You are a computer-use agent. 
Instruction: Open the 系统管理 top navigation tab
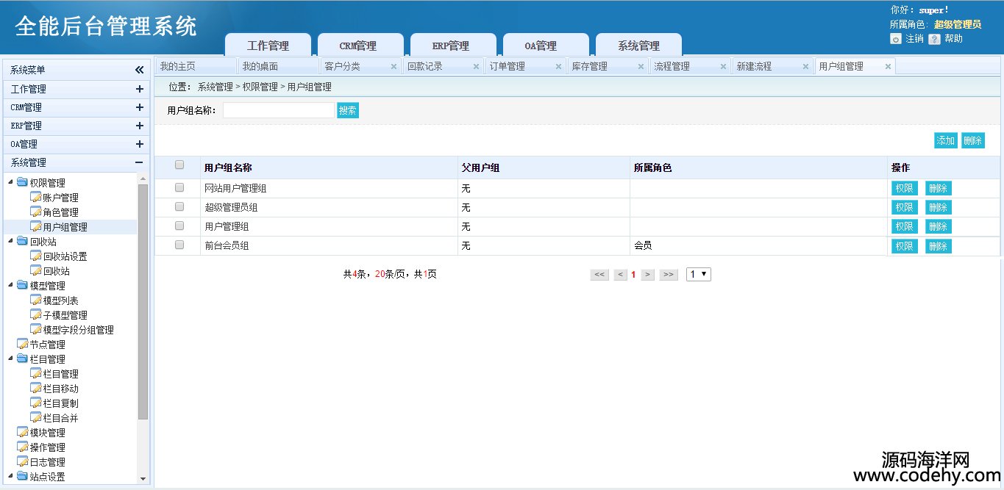point(638,45)
